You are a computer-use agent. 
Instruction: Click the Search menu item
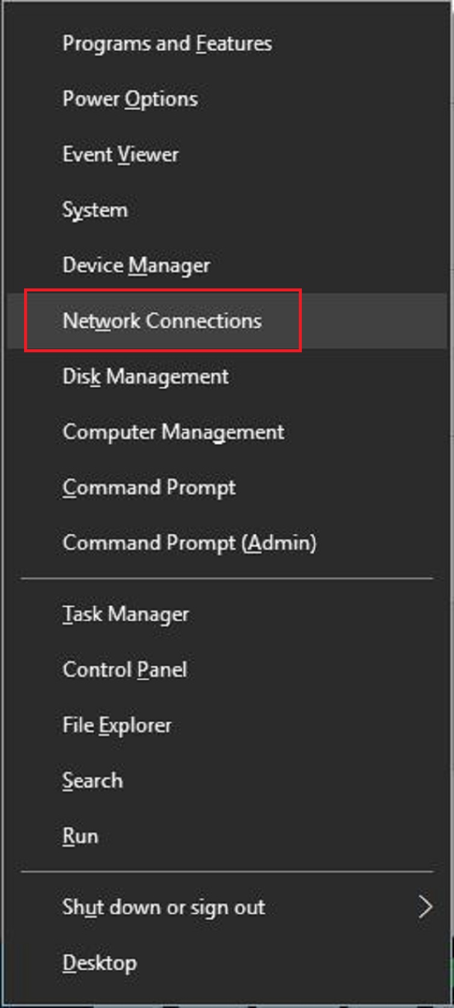[93, 780]
